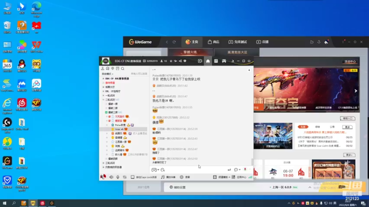The image size is (369, 207).
Task: Favorite the channel with the star icon
Action: (x=171, y=61)
